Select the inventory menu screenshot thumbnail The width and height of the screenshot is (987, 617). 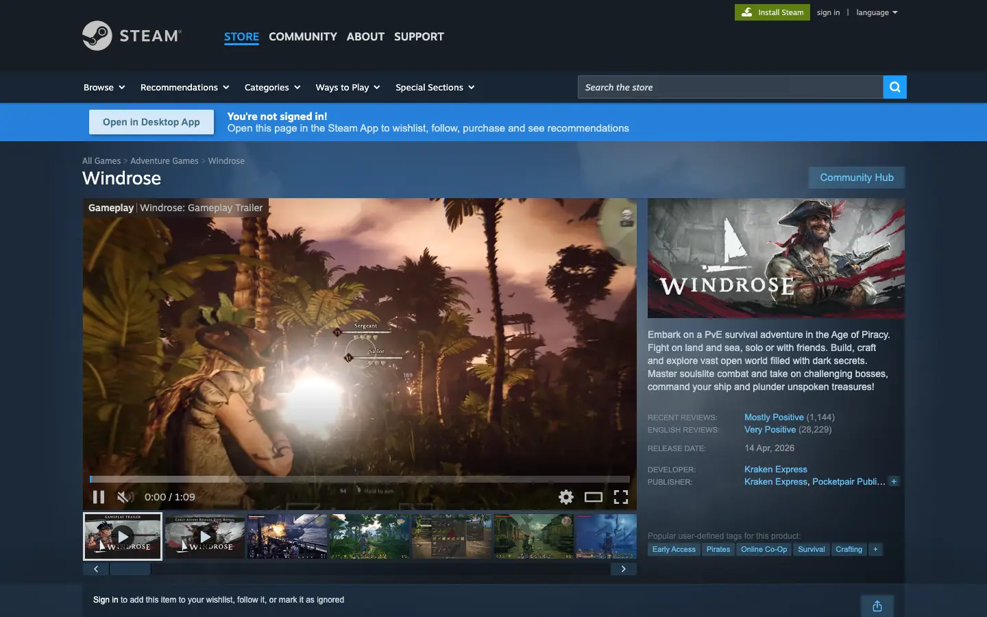click(452, 536)
